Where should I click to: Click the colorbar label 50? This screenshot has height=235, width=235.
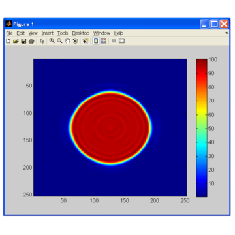[x=211, y=129]
